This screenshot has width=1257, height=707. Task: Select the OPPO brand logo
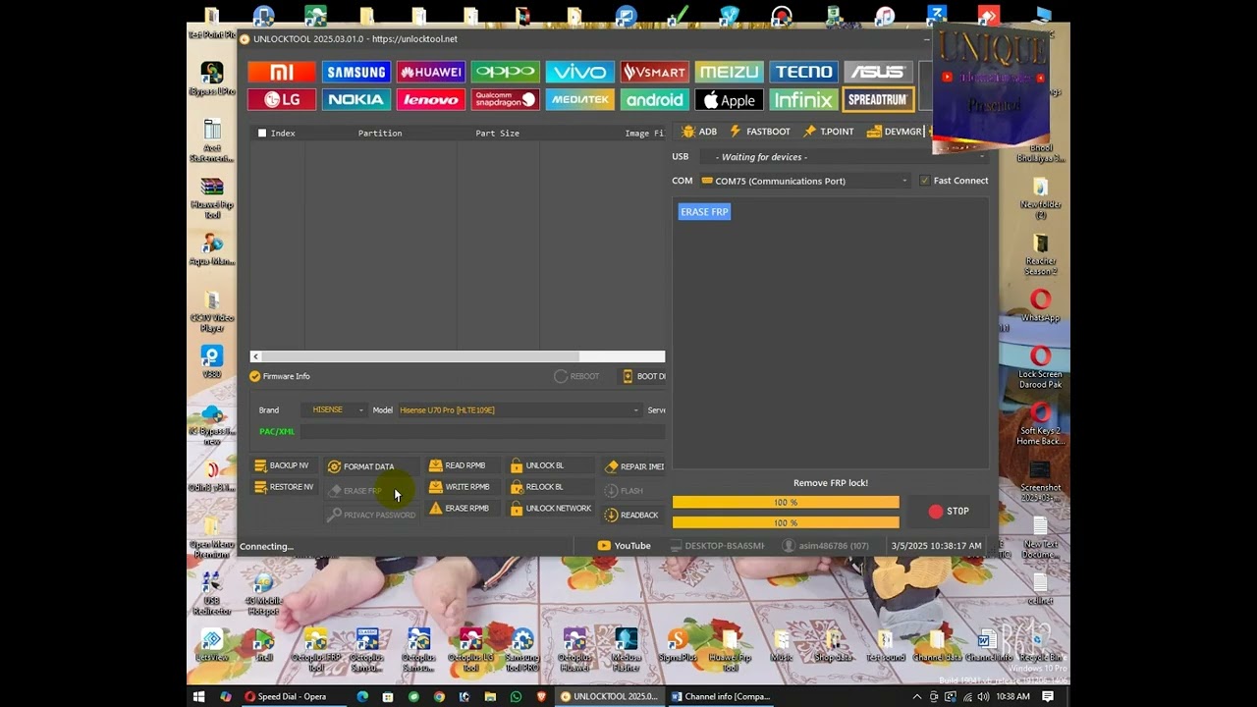pyautogui.click(x=506, y=72)
